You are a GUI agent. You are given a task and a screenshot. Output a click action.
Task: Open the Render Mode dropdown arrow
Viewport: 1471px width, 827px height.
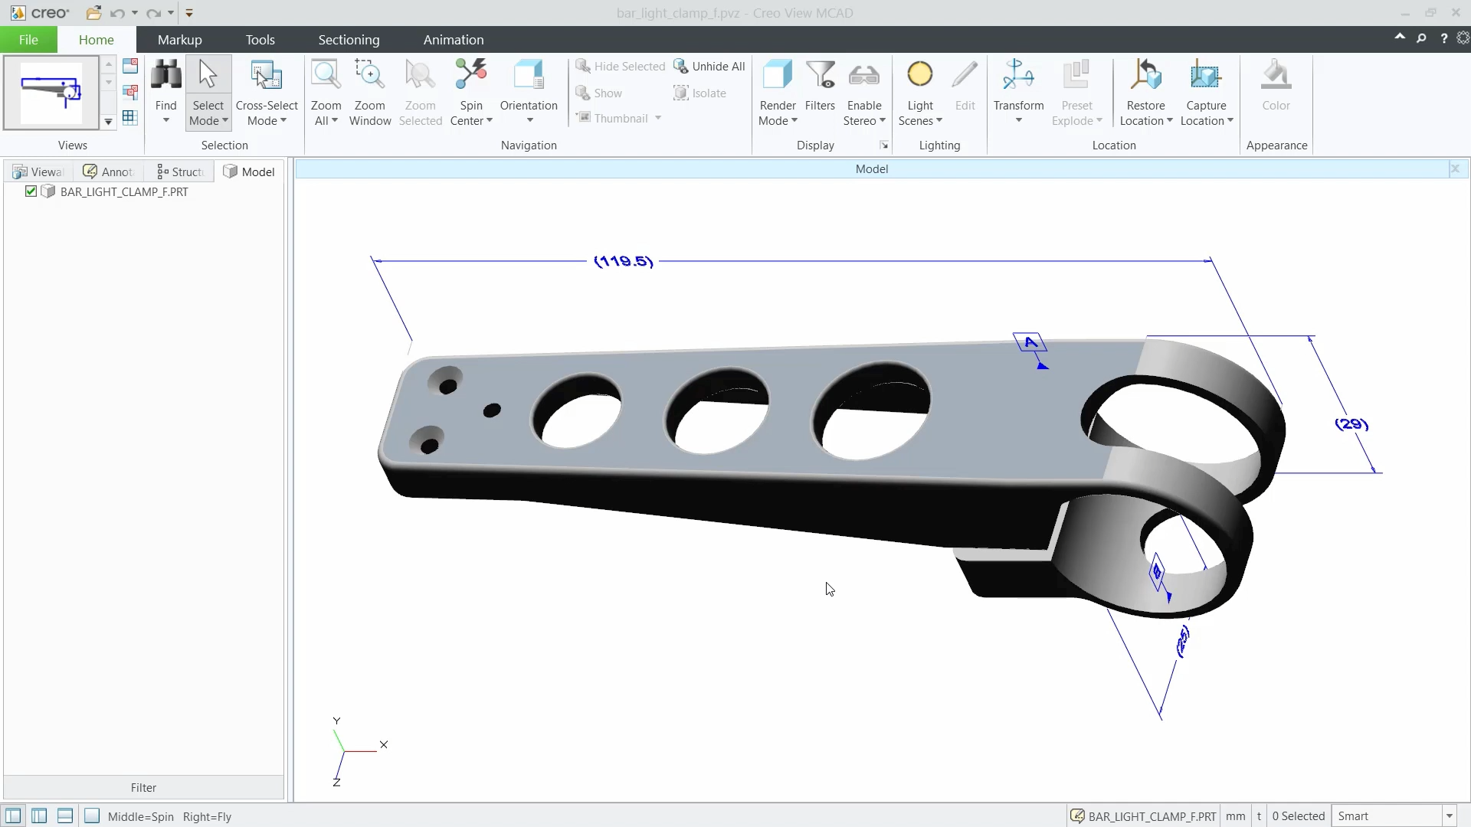tap(794, 121)
